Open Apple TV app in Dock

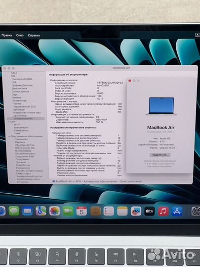point(150,211)
